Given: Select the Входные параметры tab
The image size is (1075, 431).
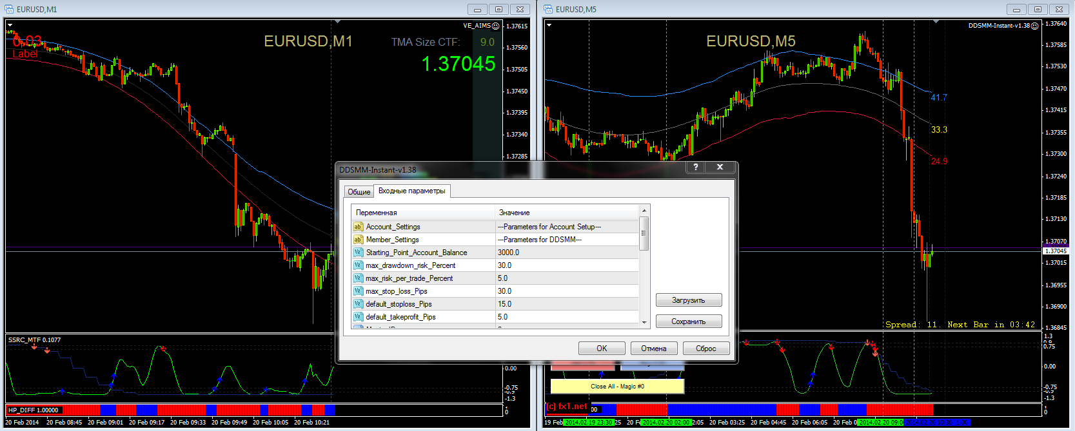Looking at the screenshot, I should 412,191.
